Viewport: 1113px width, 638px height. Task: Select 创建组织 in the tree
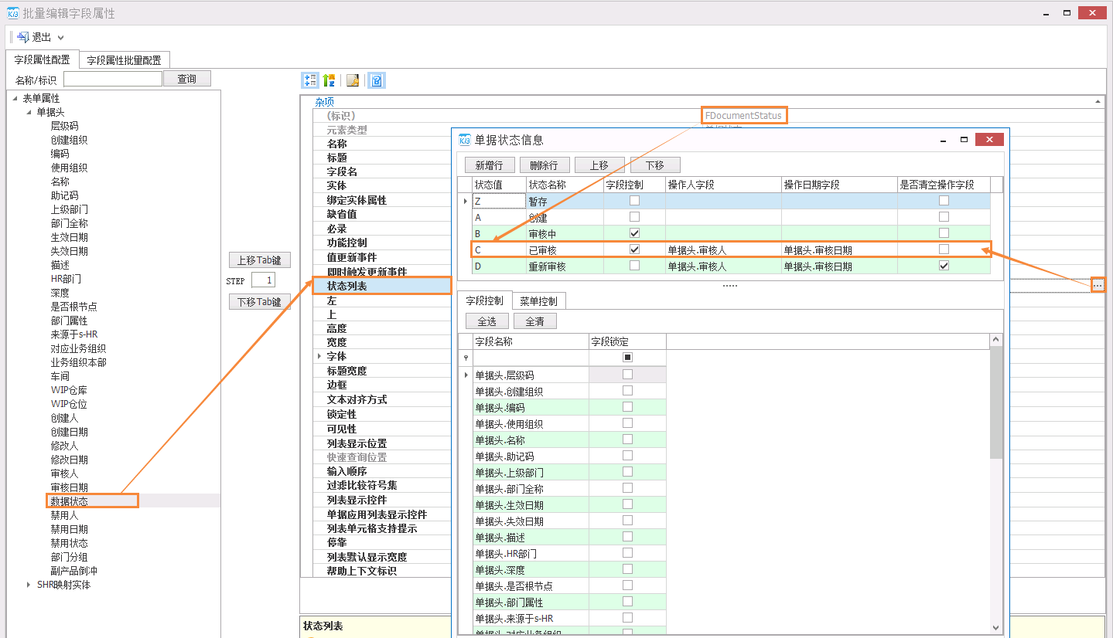pos(69,140)
